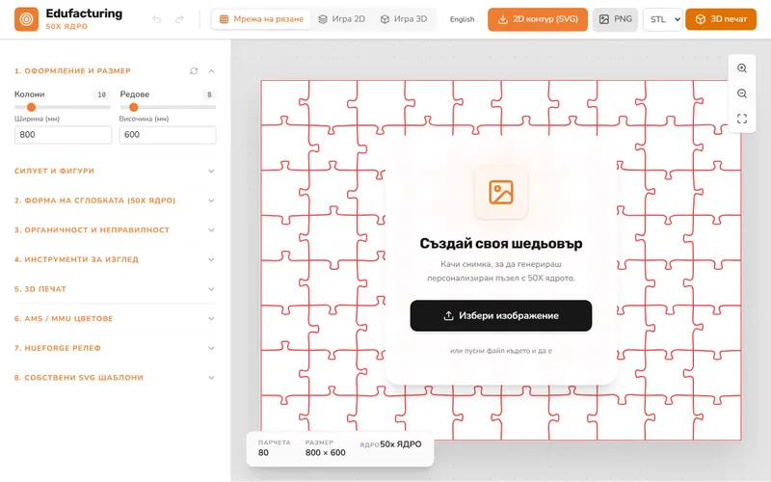Click the Edufacturing logo icon
Image resolution: width=771 pixels, height=482 pixels.
[x=27, y=19]
